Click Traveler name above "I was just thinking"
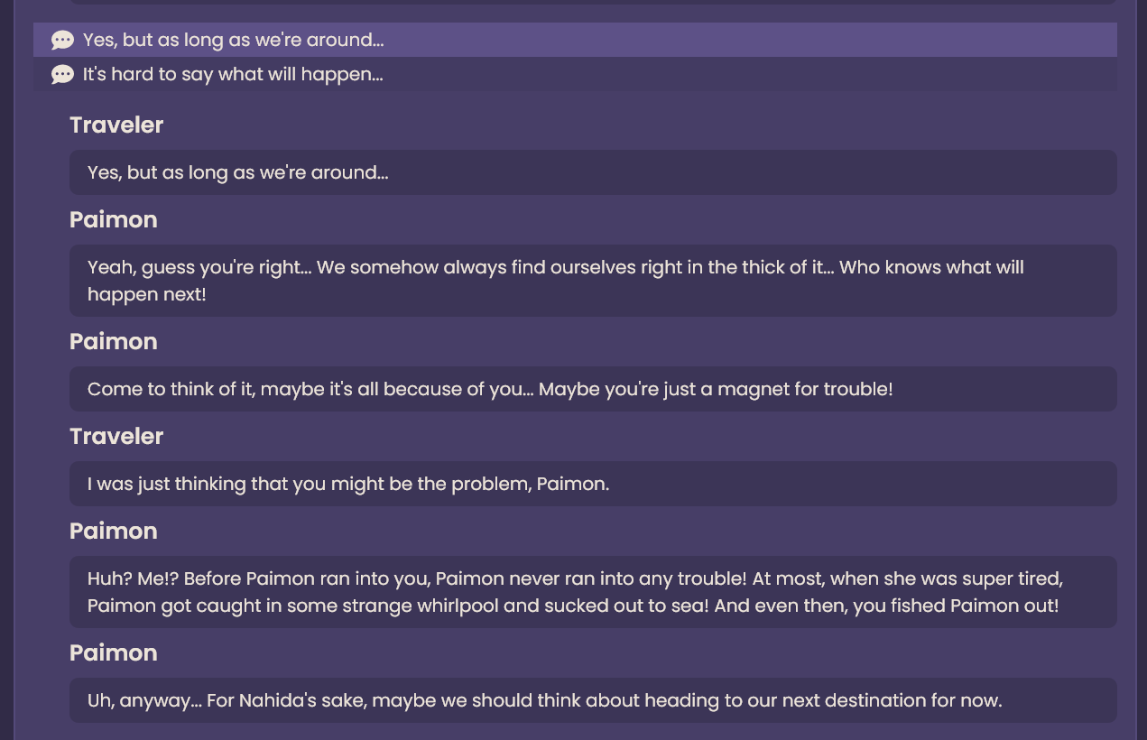The width and height of the screenshot is (1147, 740). (x=116, y=436)
